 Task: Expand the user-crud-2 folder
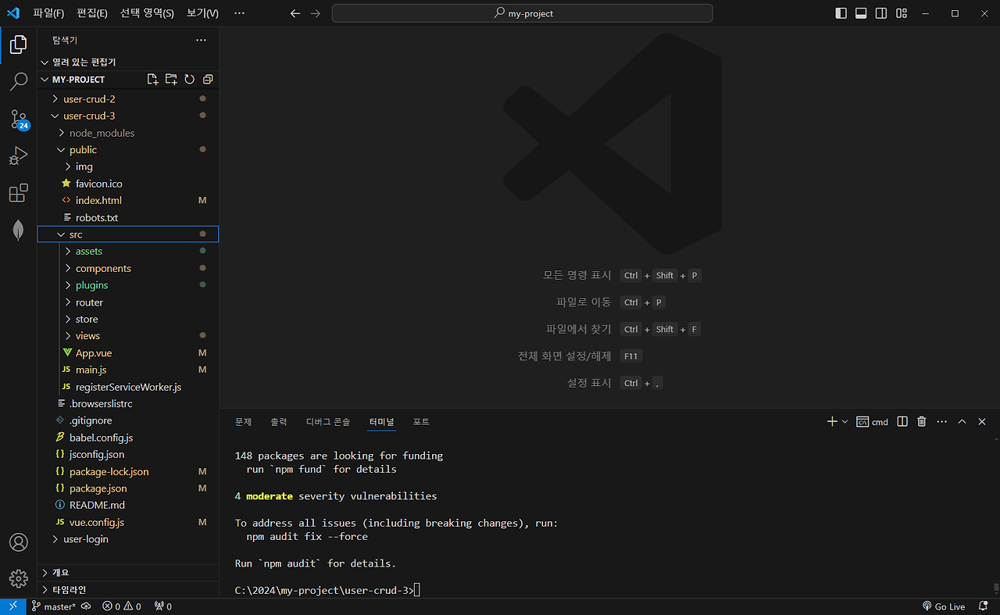click(x=128, y=98)
